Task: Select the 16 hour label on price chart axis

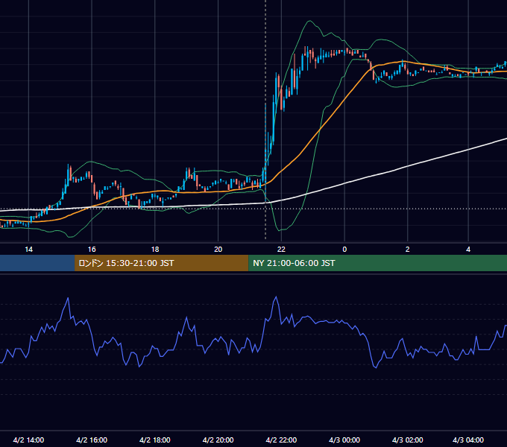Action: [x=92, y=250]
